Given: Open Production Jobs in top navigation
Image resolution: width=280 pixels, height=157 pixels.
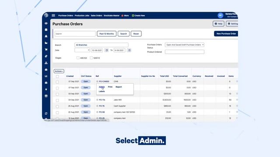Looking at the screenshot, I should tap(82, 16).
